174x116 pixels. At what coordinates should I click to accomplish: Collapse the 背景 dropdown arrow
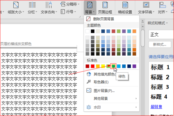(94, 12)
